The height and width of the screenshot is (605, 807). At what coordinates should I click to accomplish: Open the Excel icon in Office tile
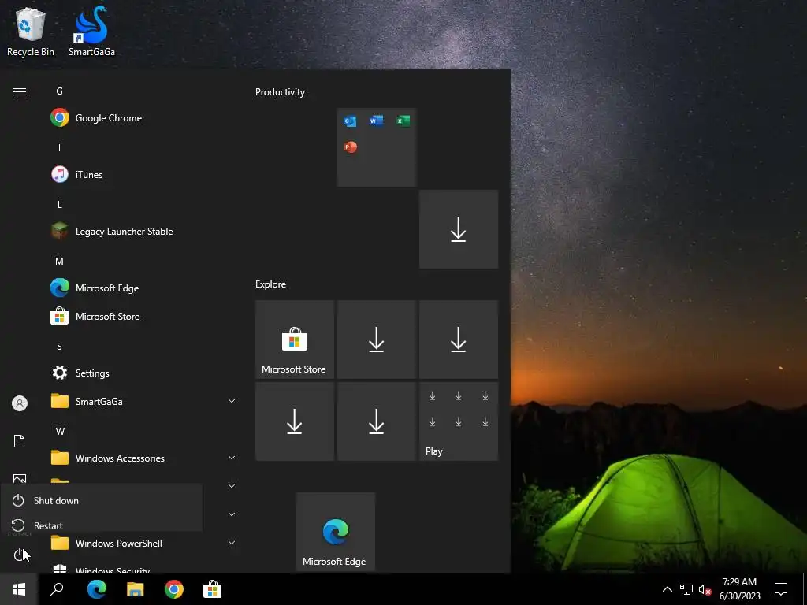[x=403, y=121]
